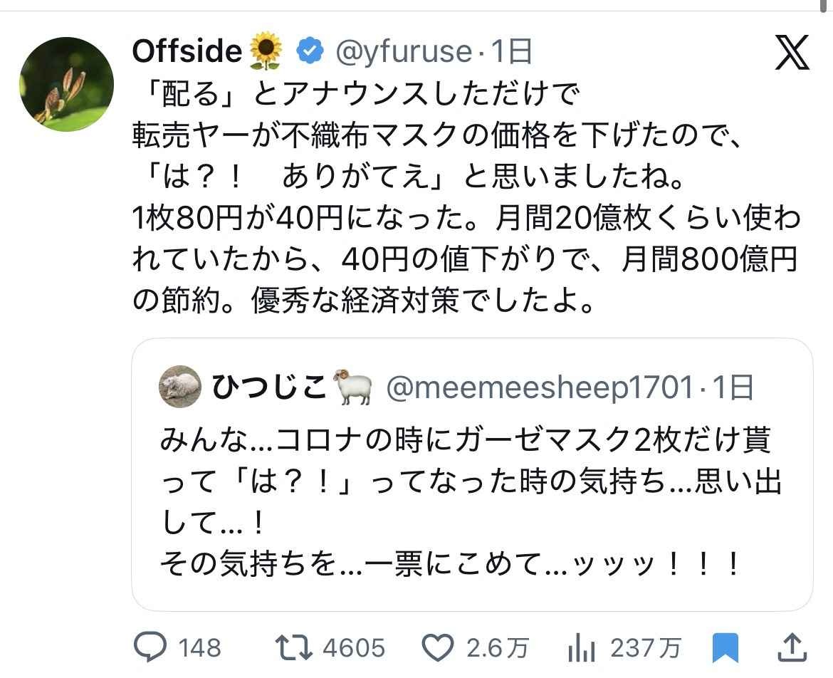This screenshot has width=833, height=678.
Task: Click the 2.6万 likes count
Action: 498,648
